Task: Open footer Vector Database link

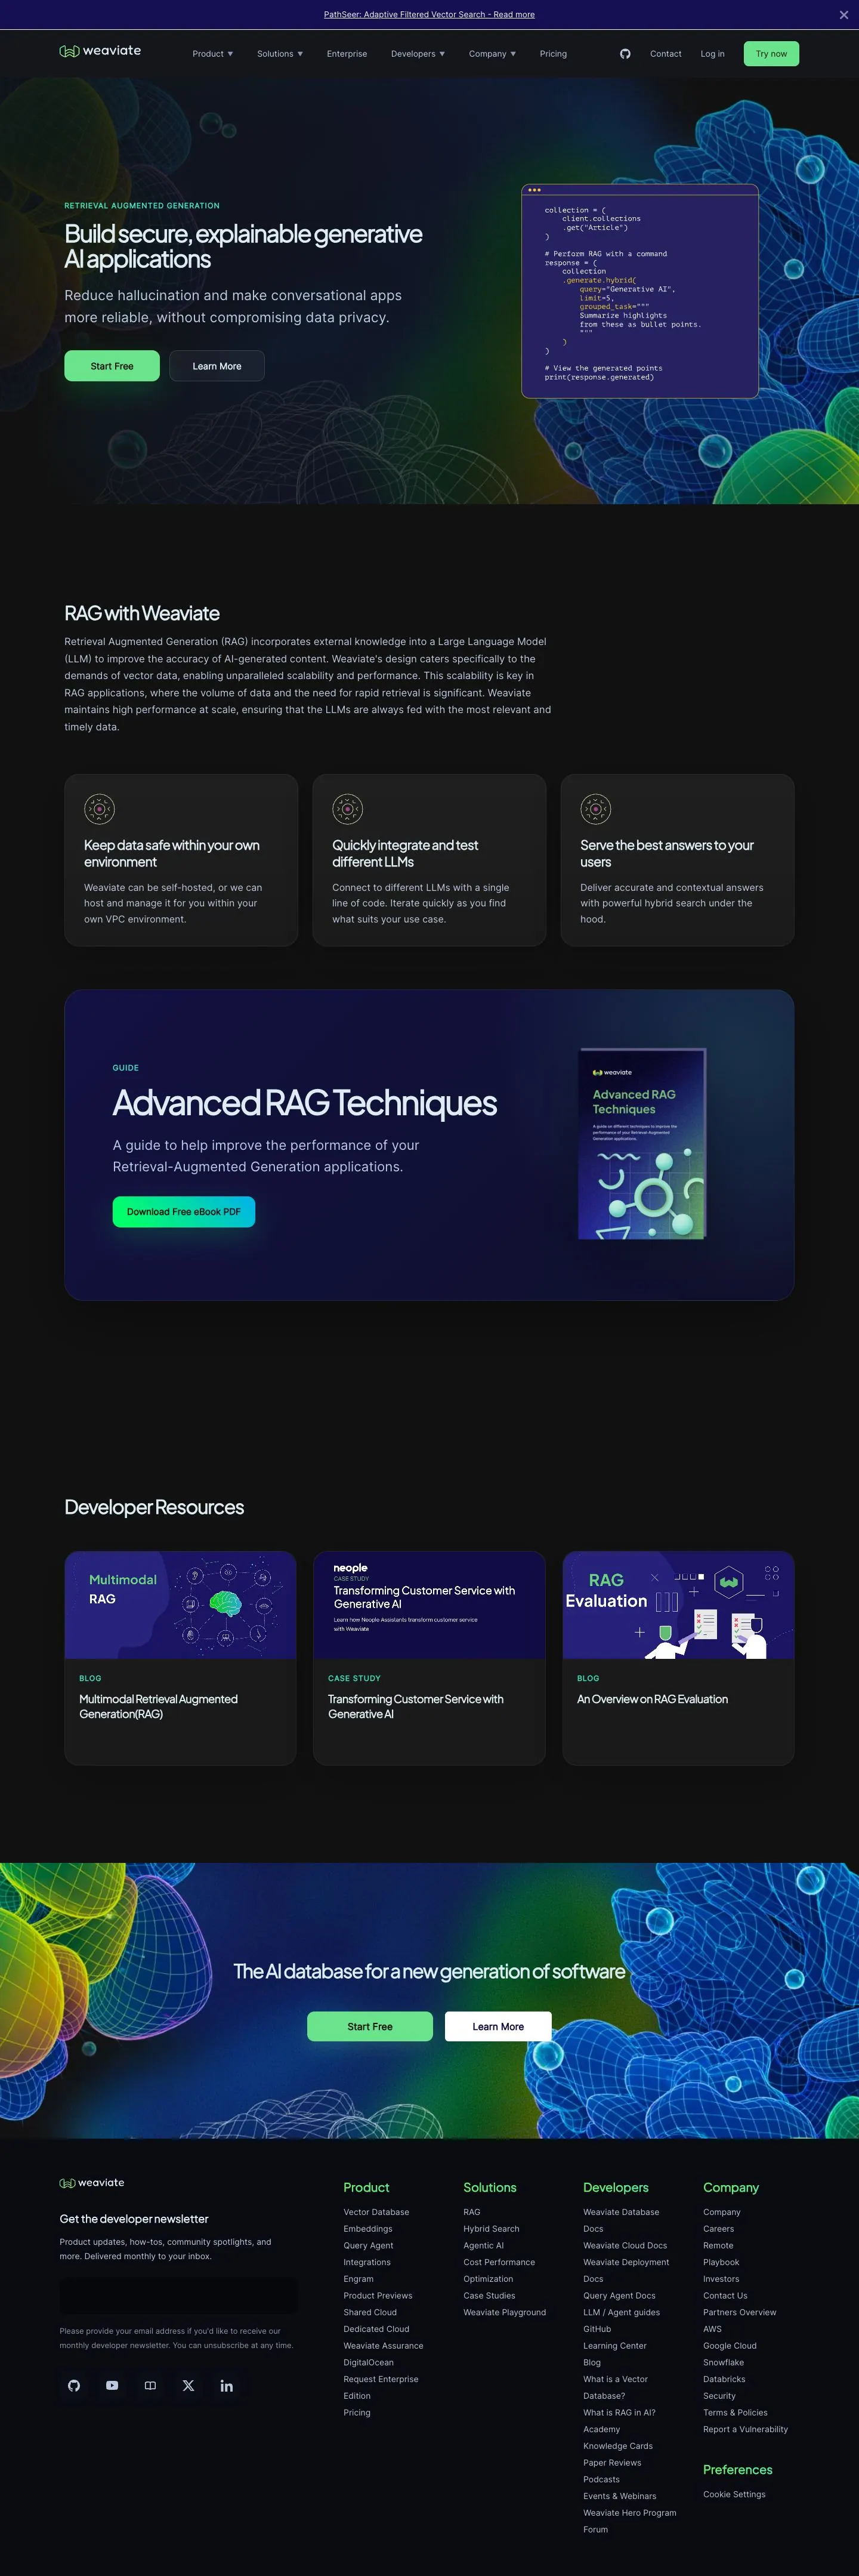Action: pos(376,2212)
